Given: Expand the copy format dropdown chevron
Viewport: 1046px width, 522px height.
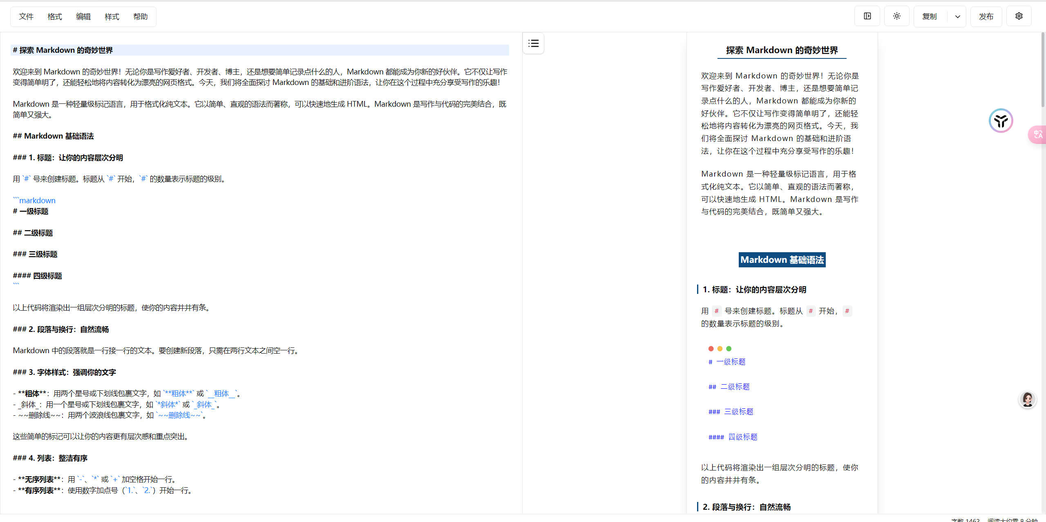Looking at the screenshot, I should pyautogui.click(x=957, y=17).
